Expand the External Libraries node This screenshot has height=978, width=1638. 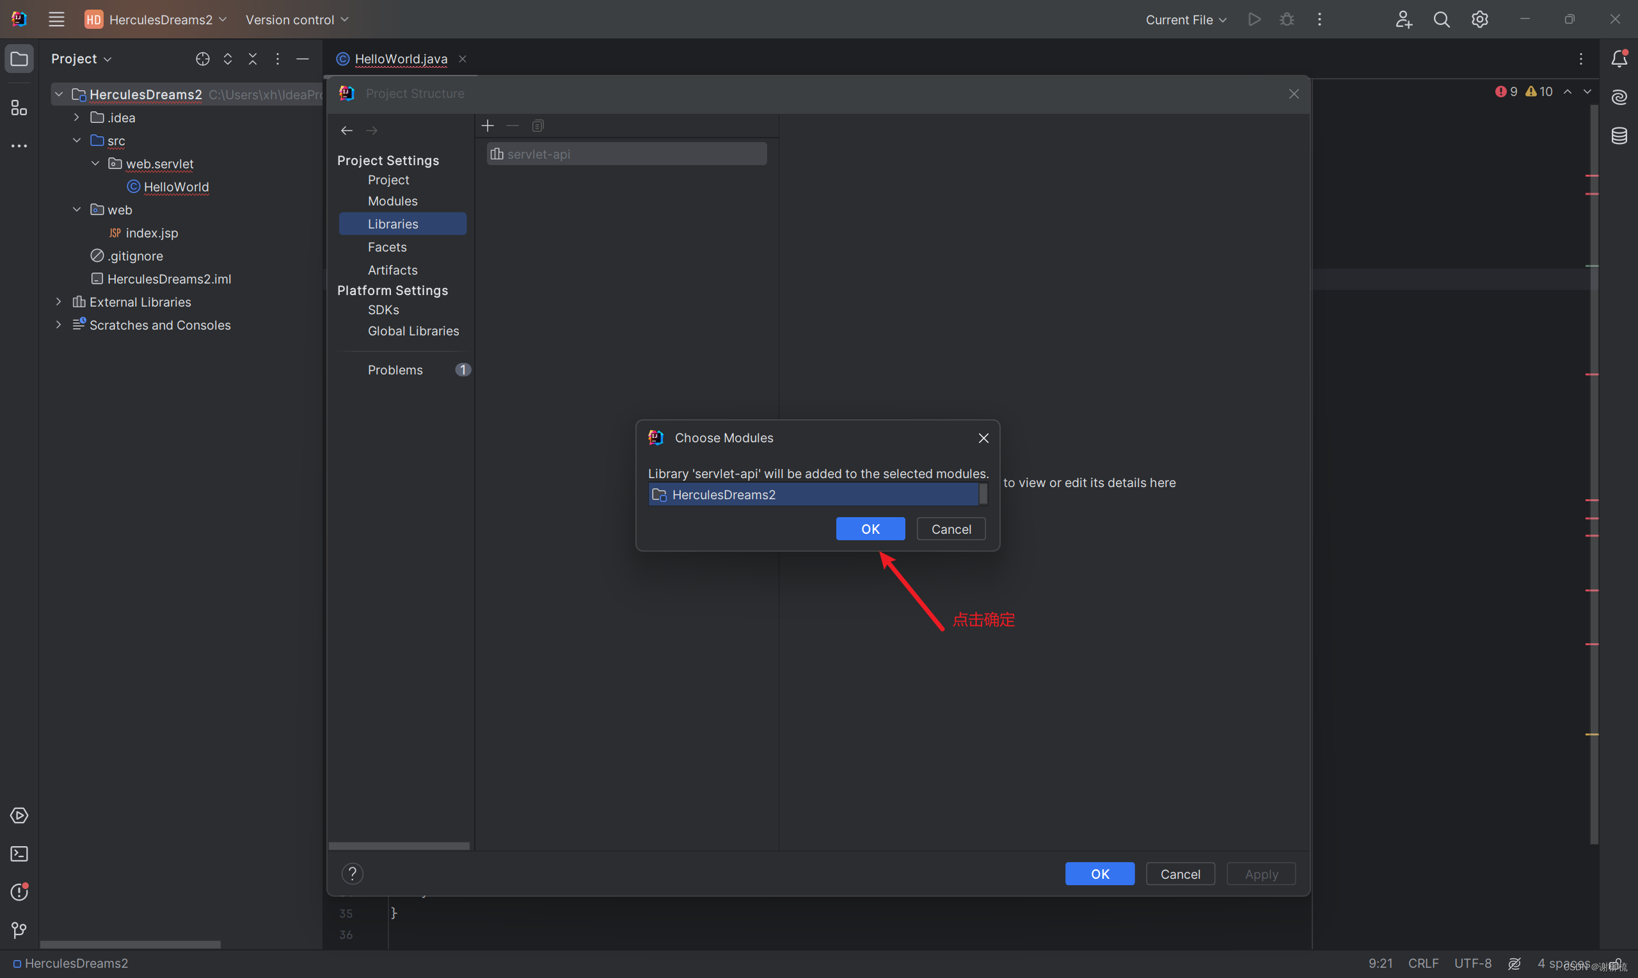click(58, 302)
